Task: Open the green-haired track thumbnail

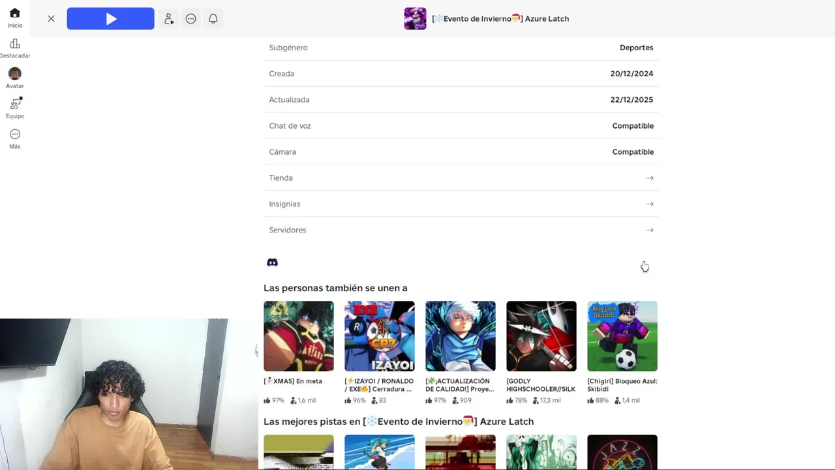Action: point(541,452)
